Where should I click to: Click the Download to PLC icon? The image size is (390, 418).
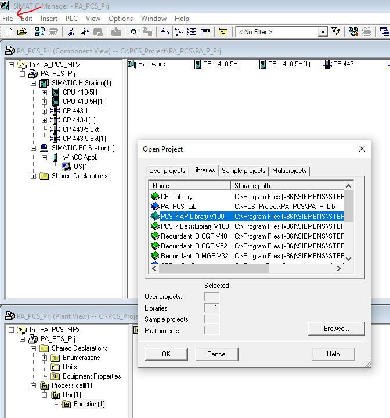115,32
